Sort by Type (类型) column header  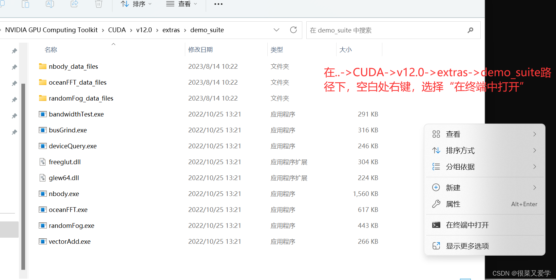[x=277, y=49]
